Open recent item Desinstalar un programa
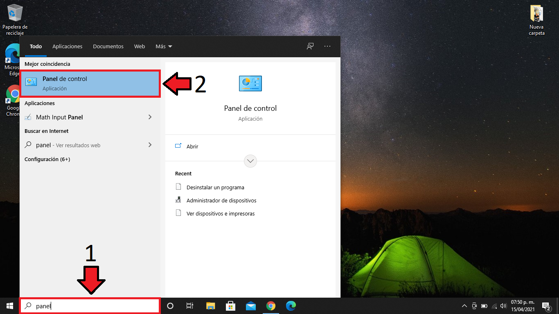Screen dimensions: 559x314 tap(215, 188)
